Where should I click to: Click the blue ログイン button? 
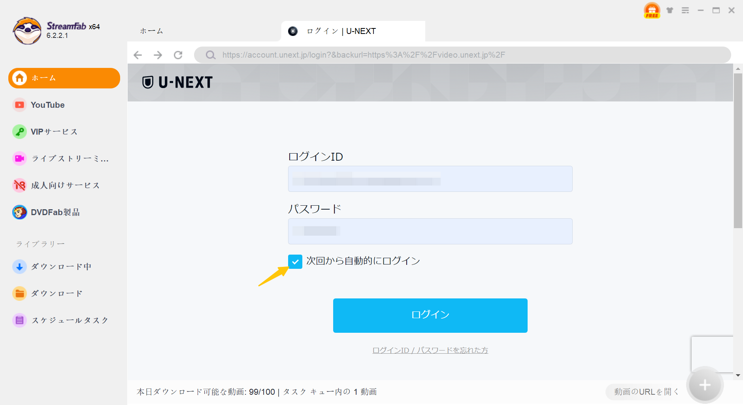click(x=430, y=315)
